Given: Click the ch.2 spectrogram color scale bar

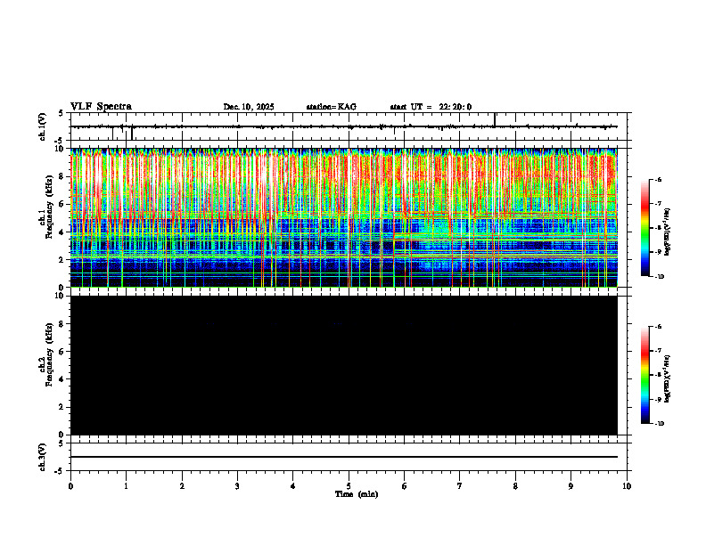Looking at the screenshot, I should pyautogui.click(x=644, y=375).
